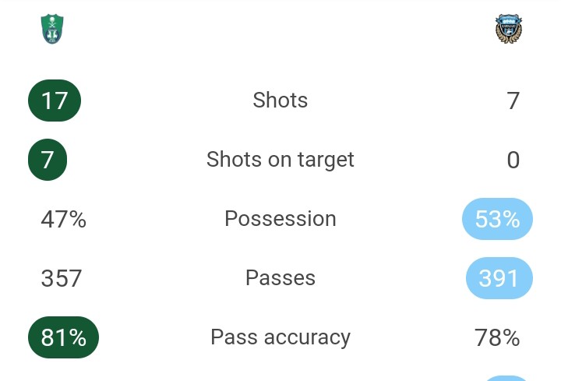Open the Passes stat label
This screenshot has width=561, height=381.
pos(280,278)
